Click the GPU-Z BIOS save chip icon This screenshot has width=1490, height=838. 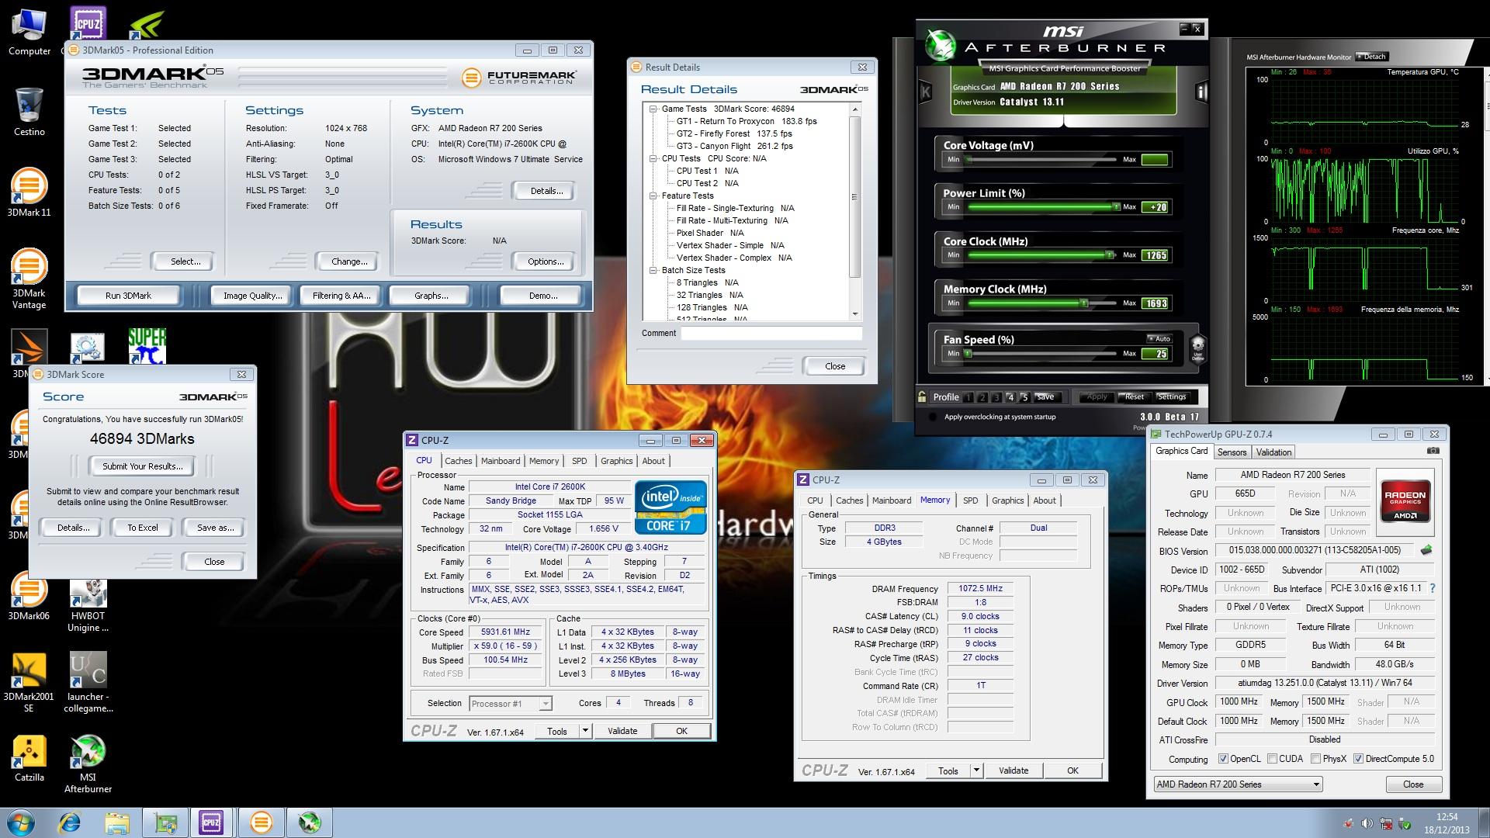pyautogui.click(x=1426, y=550)
